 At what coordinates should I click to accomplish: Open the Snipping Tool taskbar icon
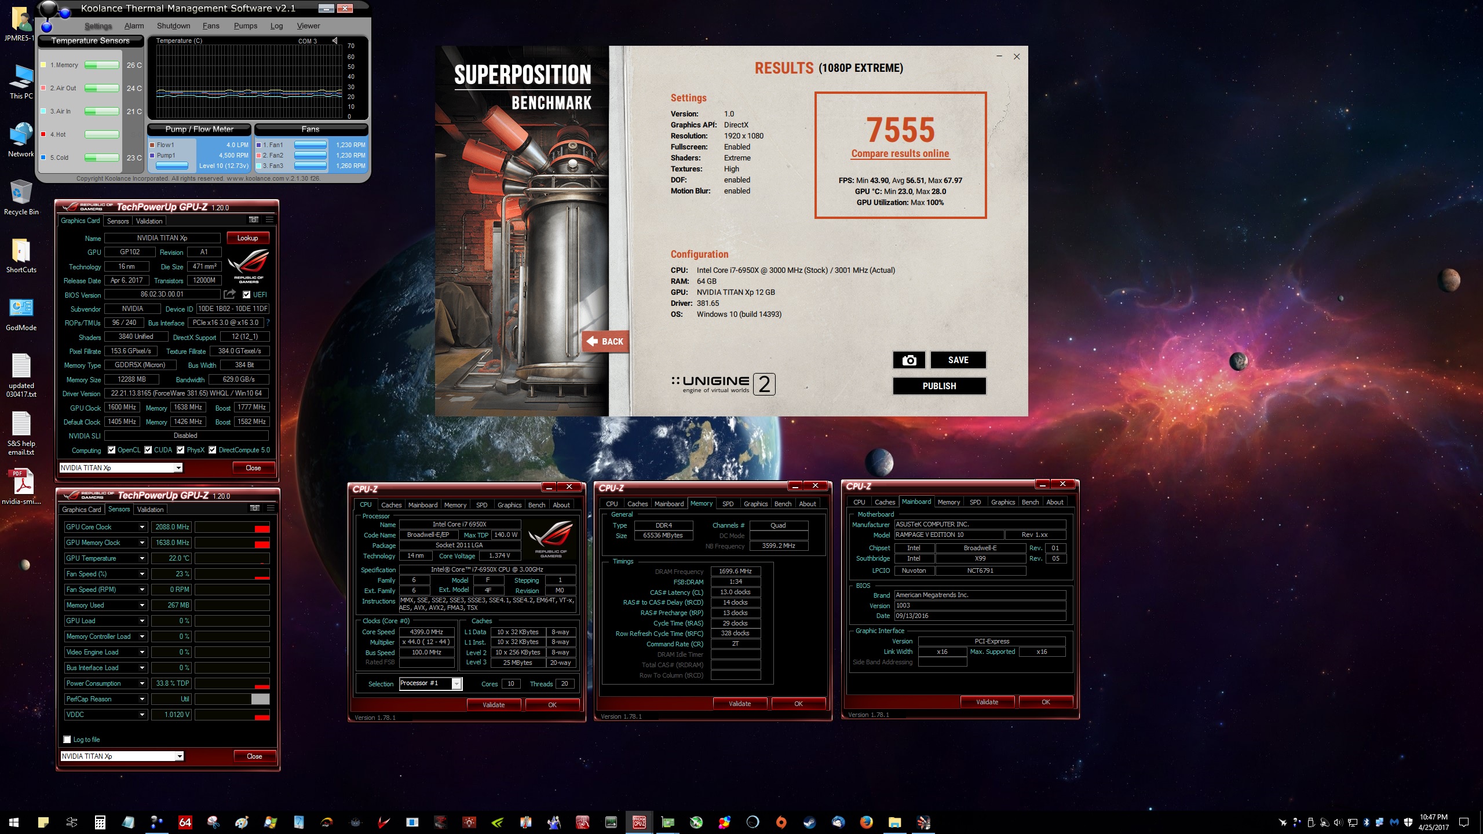coord(213,822)
